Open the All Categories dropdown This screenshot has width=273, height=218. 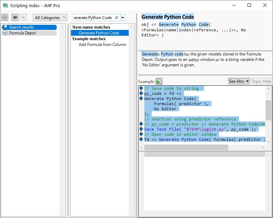point(50,17)
